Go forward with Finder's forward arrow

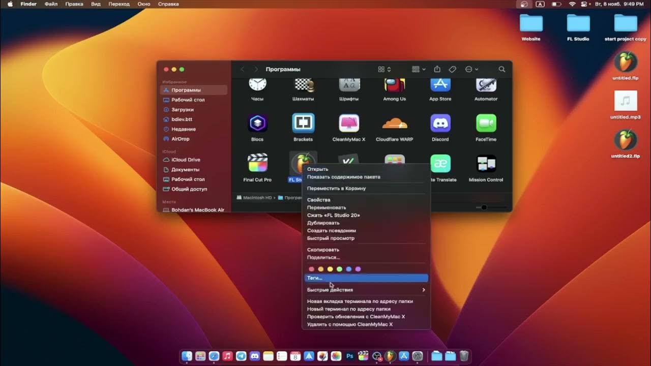[x=256, y=69]
